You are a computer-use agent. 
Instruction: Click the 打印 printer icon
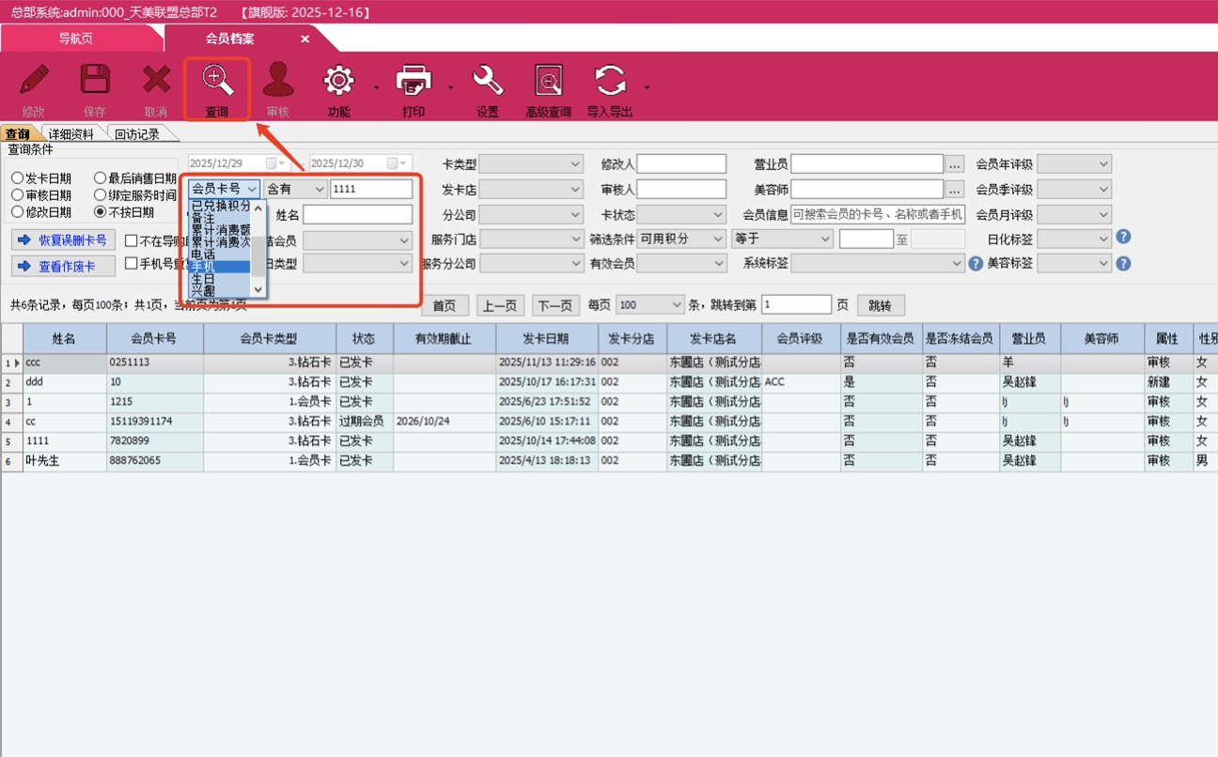pos(414,82)
